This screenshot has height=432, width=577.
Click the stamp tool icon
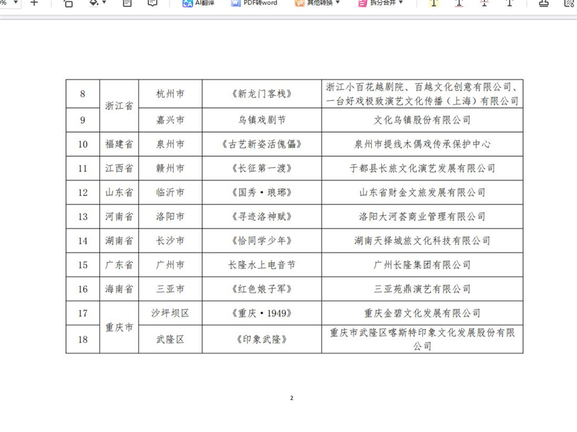tap(544, 3)
